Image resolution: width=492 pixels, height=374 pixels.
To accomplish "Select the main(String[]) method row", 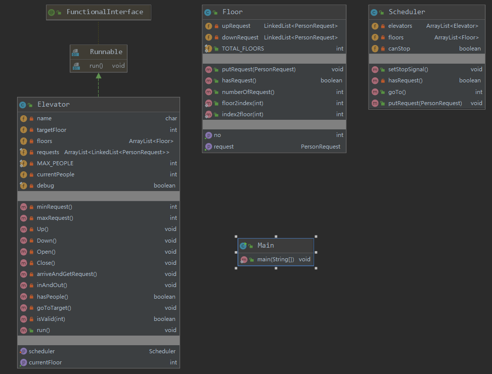I will tap(276, 259).
